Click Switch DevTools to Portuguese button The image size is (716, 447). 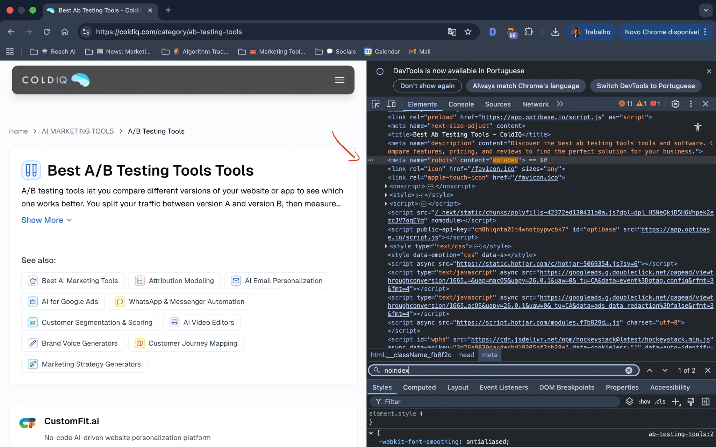tap(645, 86)
